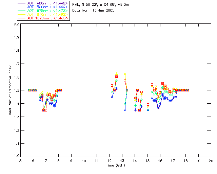Click the x-axis hour label 9
This screenshot has width=217, height=174.
click(x=71, y=161)
